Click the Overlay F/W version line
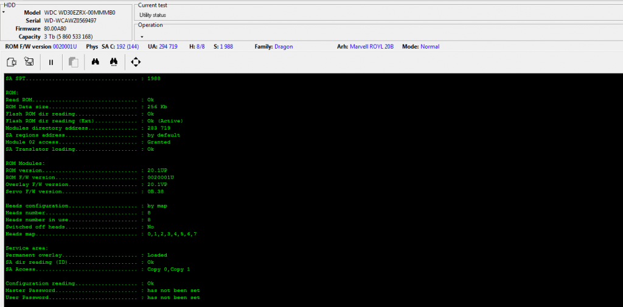The image size is (623, 307). tap(86, 185)
